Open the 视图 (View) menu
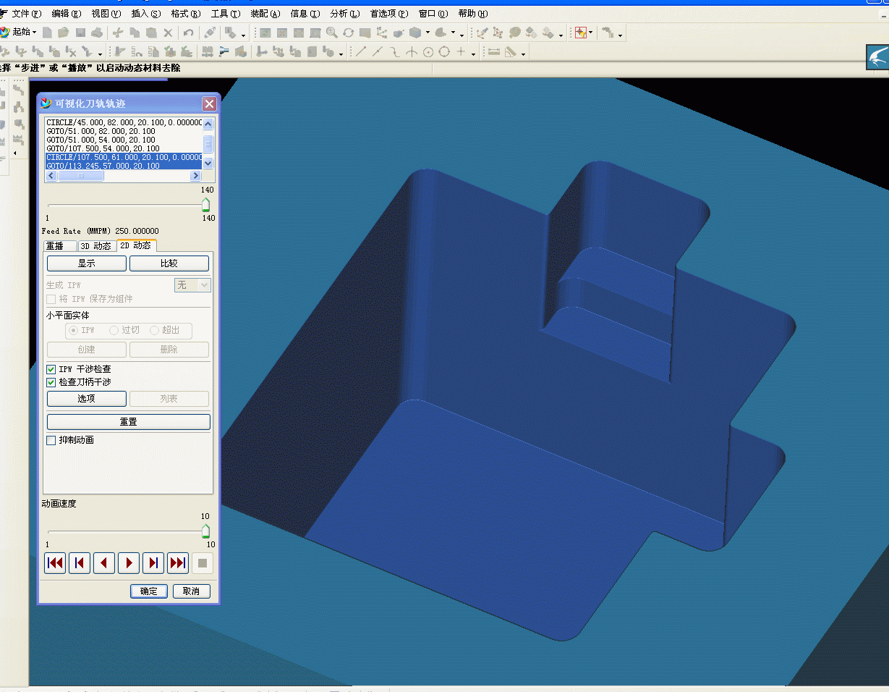The width and height of the screenshot is (889, 692). pyautogui.click(x=106, y=14)
